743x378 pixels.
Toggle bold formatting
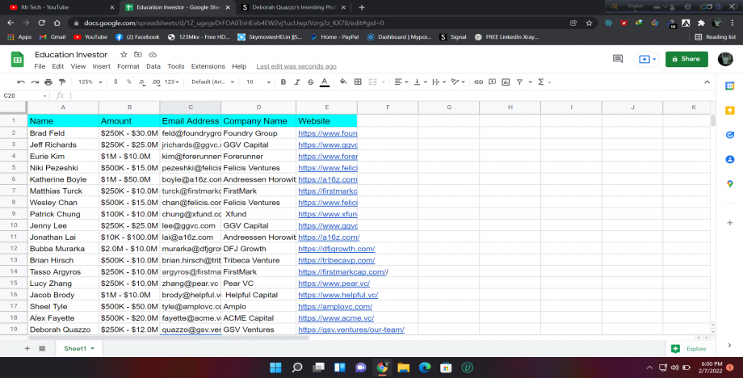point(283,82)
